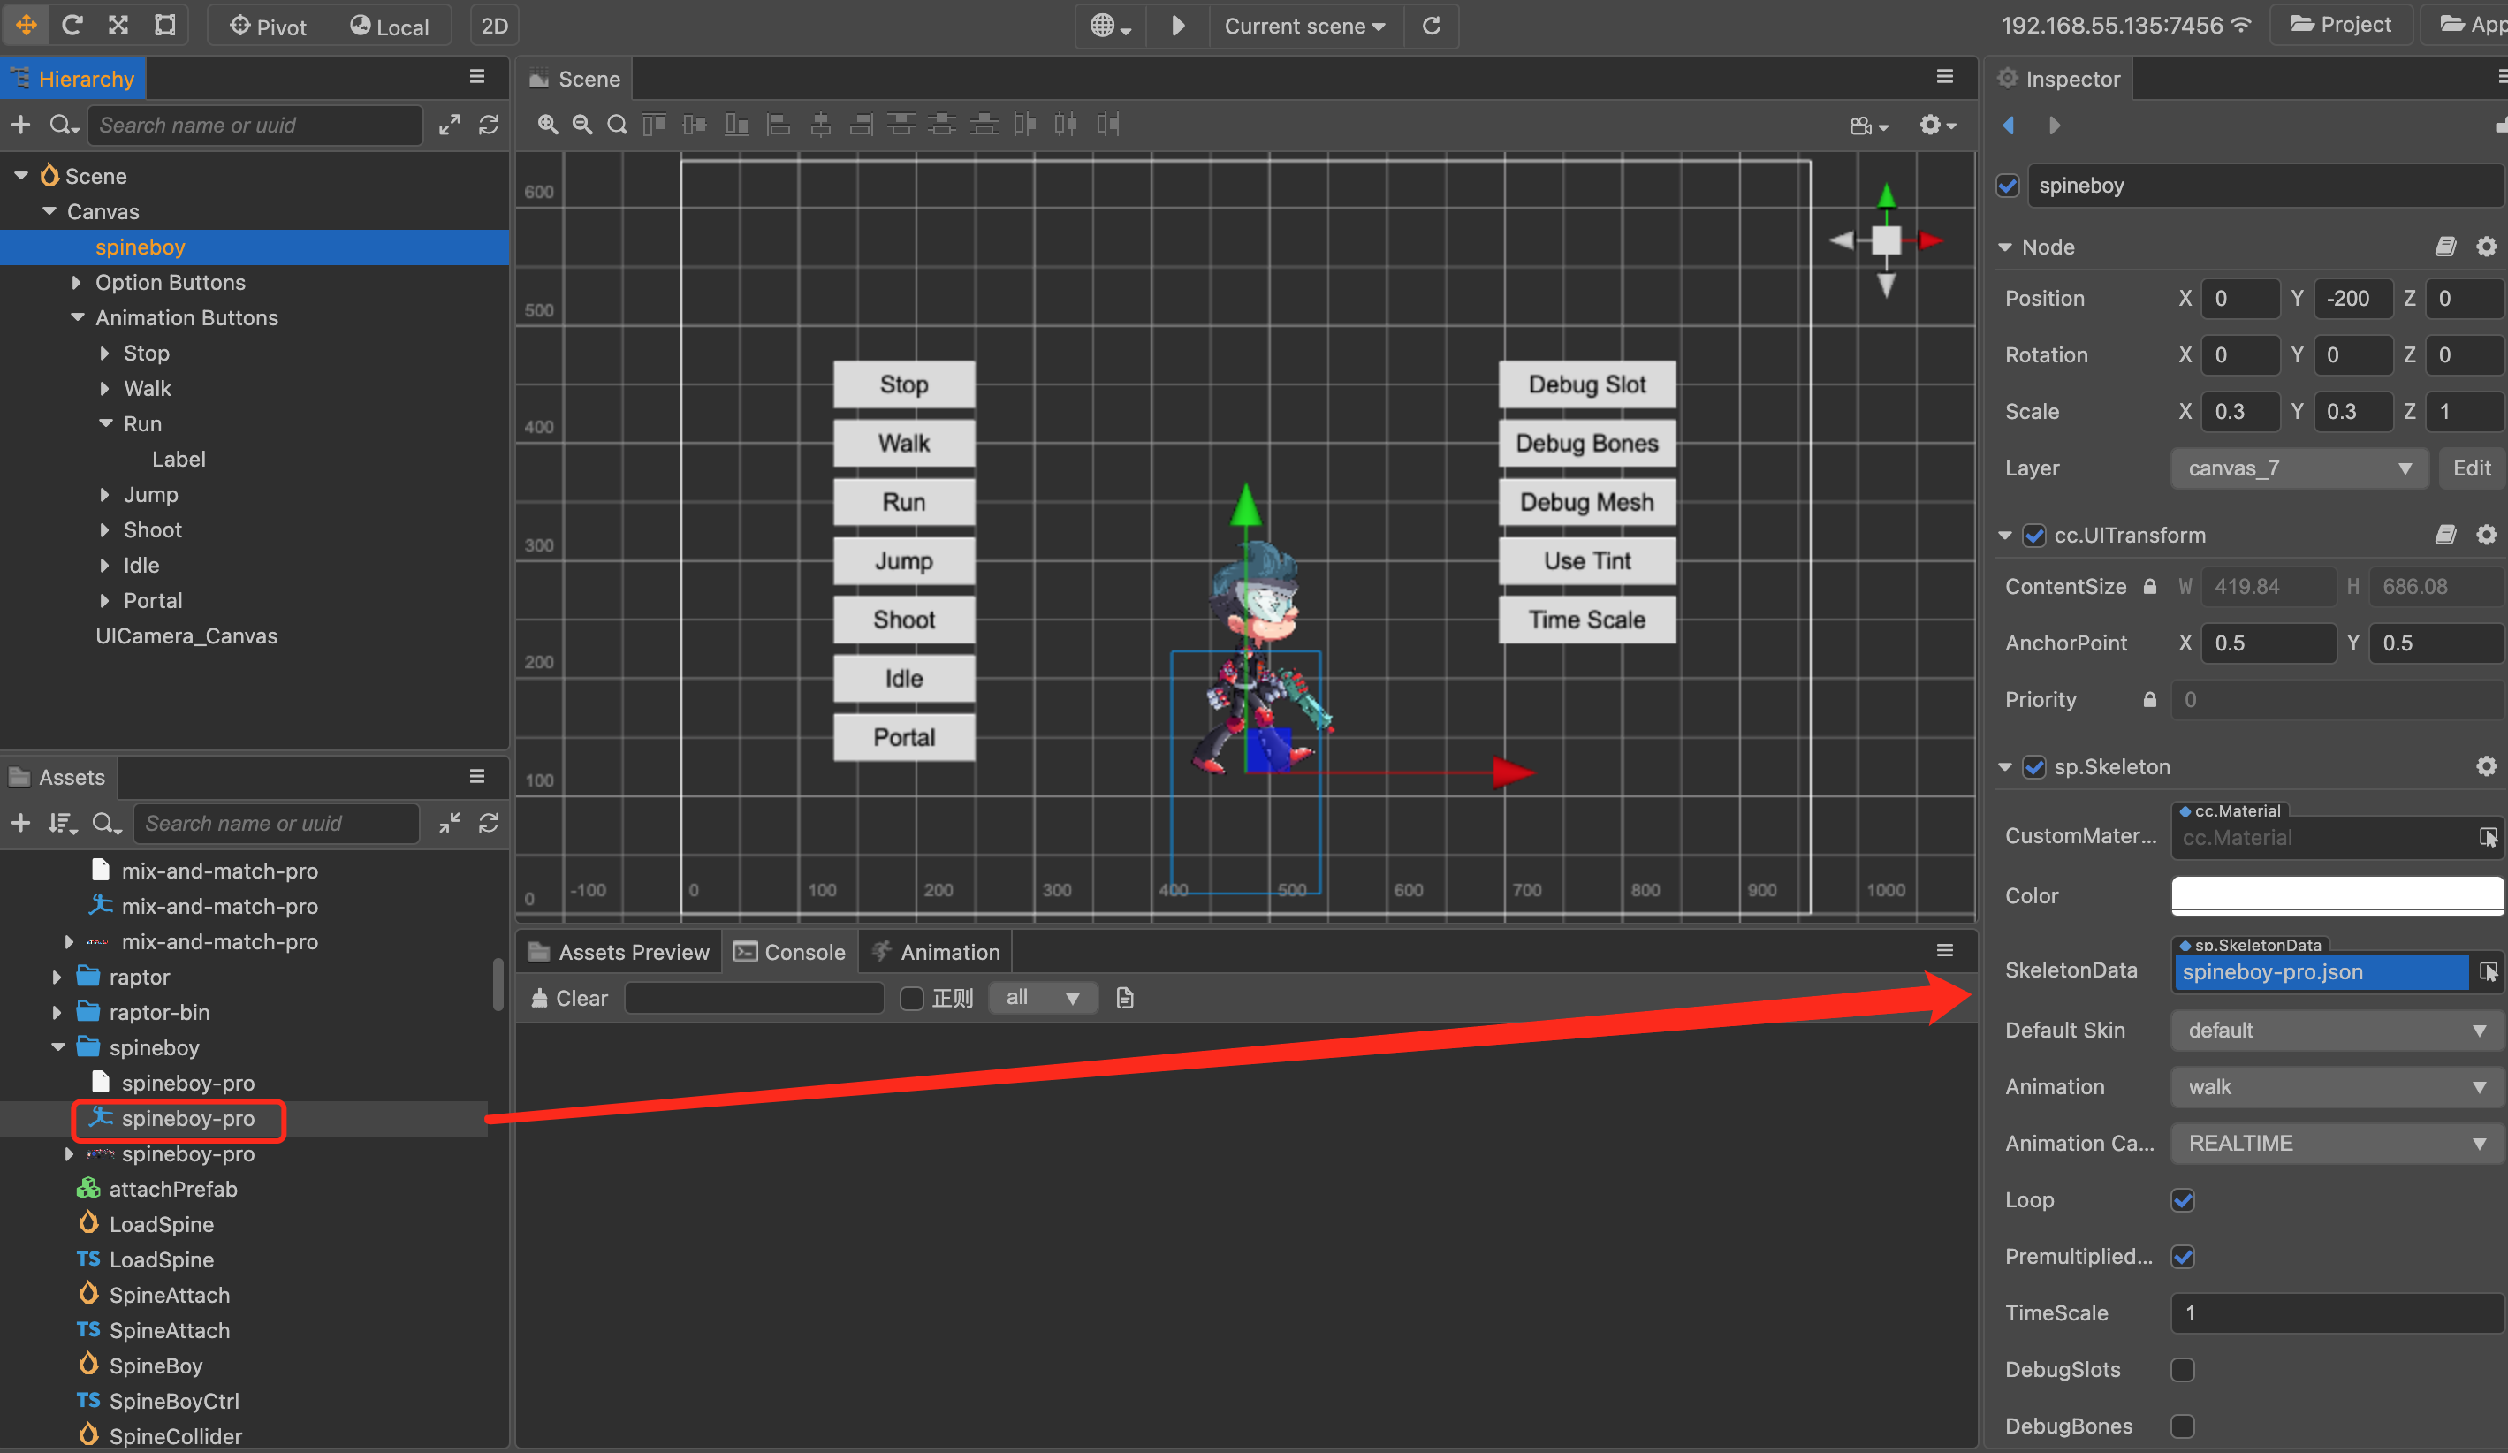
Task: Add a new node in Hierarchy
Action: [x=20, y=125]
